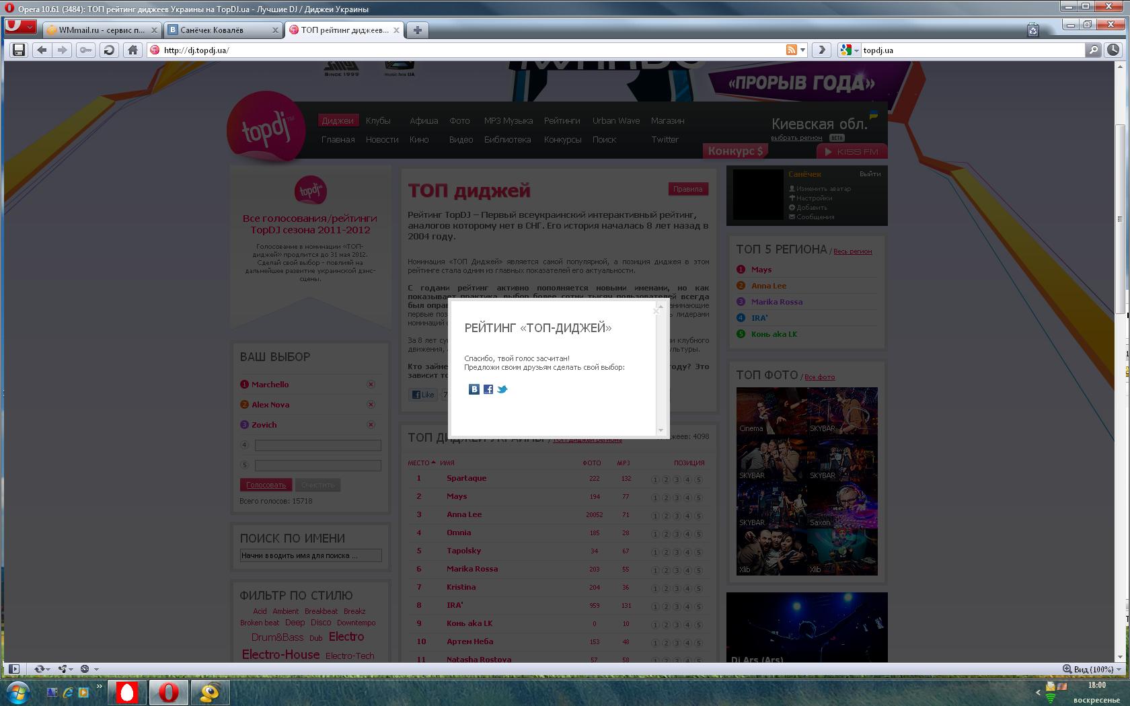Viewport: 1130px width, 706px height.
Task: Click выбрать регион link
Action: click(796, 137)
